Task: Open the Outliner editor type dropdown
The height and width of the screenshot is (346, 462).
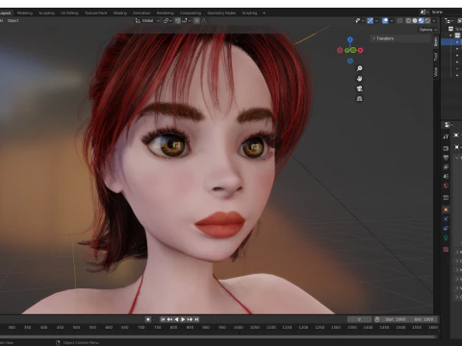Action: click(x=449, y=21)
